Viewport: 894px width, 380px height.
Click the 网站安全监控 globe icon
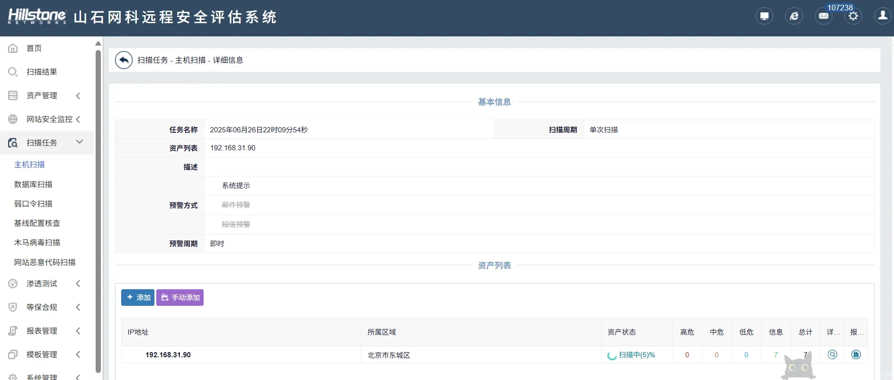pyautogui.click(x=13, y=119)
